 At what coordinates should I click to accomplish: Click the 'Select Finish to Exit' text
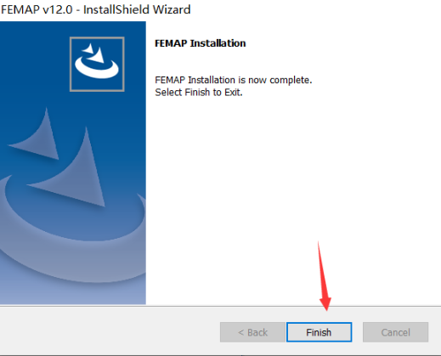point(199,93)
